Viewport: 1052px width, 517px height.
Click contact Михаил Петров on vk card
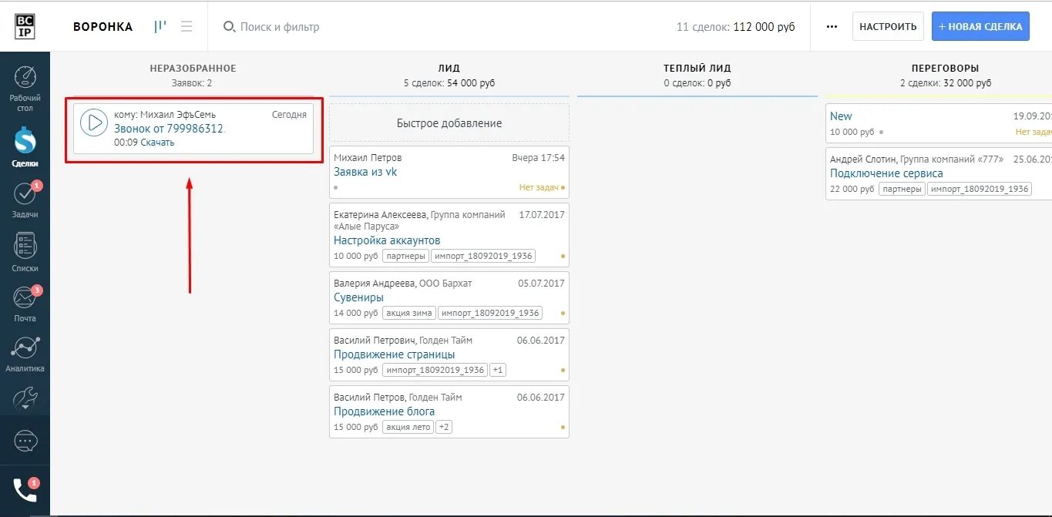tap(368, 158)
